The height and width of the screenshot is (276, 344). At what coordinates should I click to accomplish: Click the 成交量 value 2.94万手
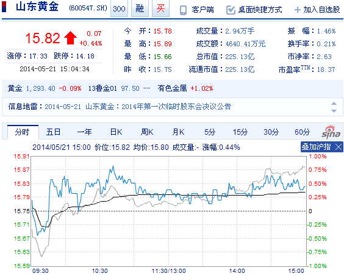tap(240, 31)
